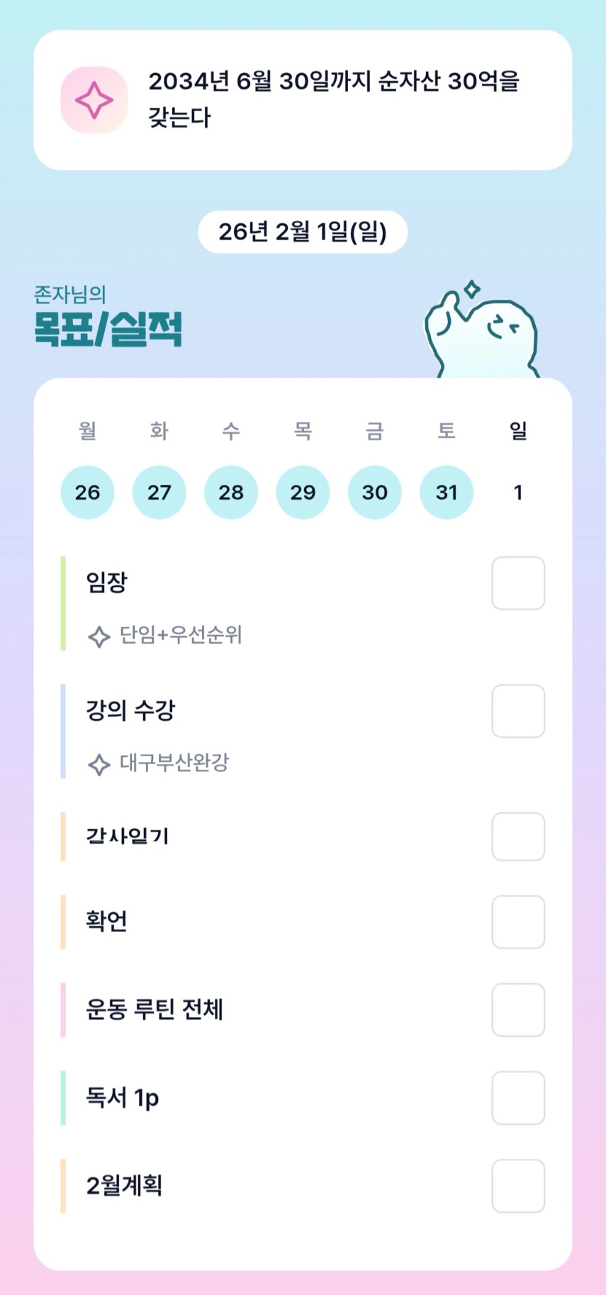
Task: Select Wednesday 28 in the week row
Action: [x=231, y=492]
